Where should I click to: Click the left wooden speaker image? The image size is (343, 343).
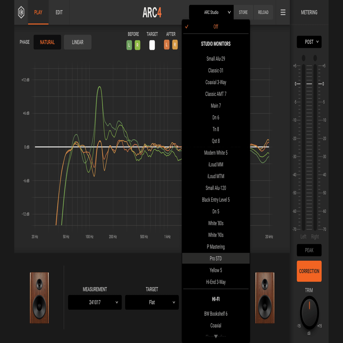click(39, 298)
